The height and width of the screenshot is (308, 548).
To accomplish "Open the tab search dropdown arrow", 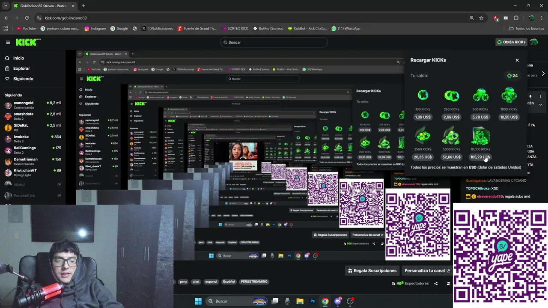I will point(6,6).
